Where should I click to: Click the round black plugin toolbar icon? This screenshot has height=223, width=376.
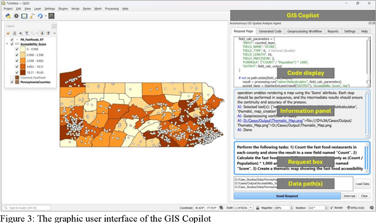(x=16, y=16)
